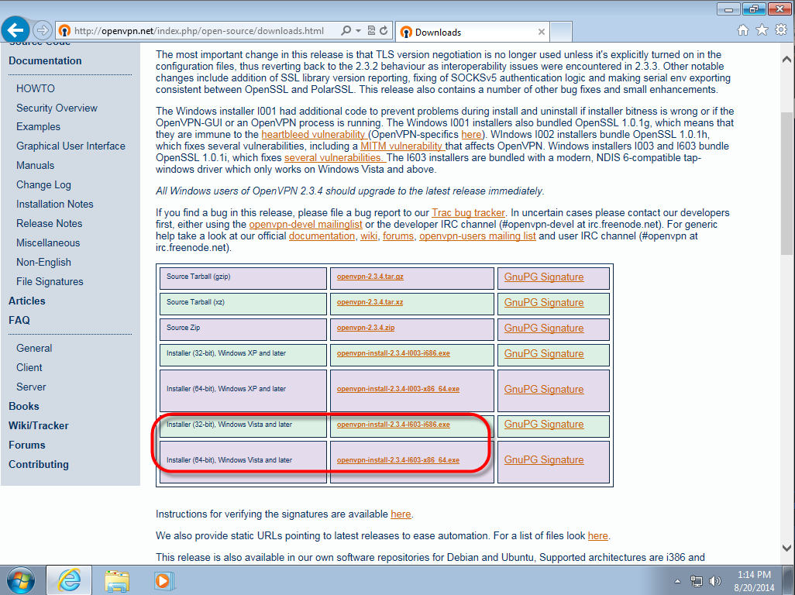Download openvpn-install-2.3.4-I003-x86_64.exe
Screen dimensions: 795x595
pos(398,389)
